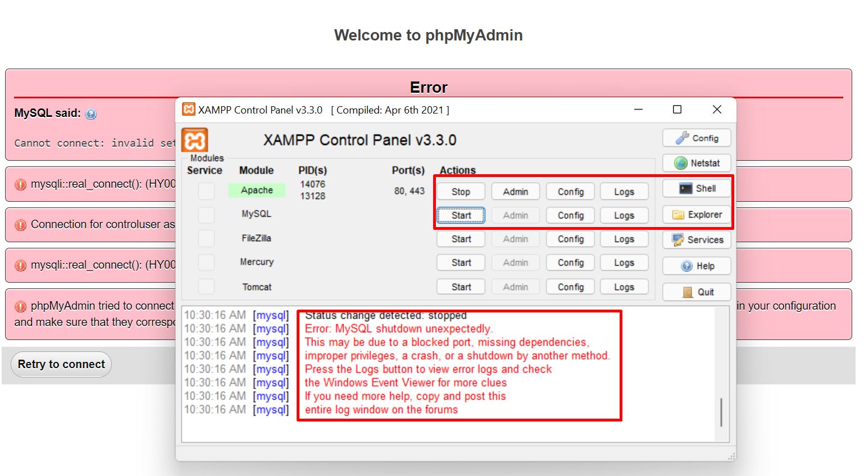Image resolution: width=864 pixels, height=476 pixels.
Task: Toggle the Tomcat service checkbox
Action: click(x=206, y=287)
